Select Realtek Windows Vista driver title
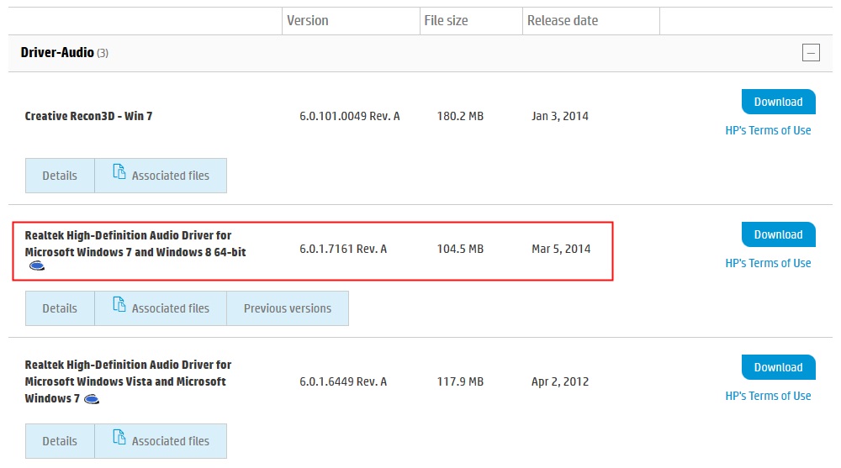The width and height of the screenshot is (841, 468). pos(128,381)
